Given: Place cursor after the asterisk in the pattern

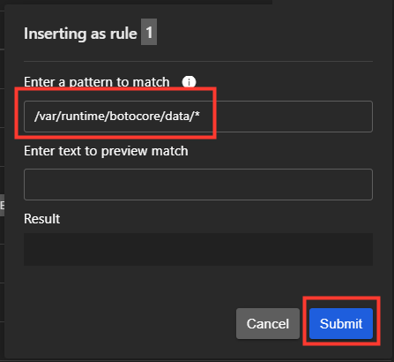Looking at the screenshot, I should pyautogui.click(x=201, y=117).
